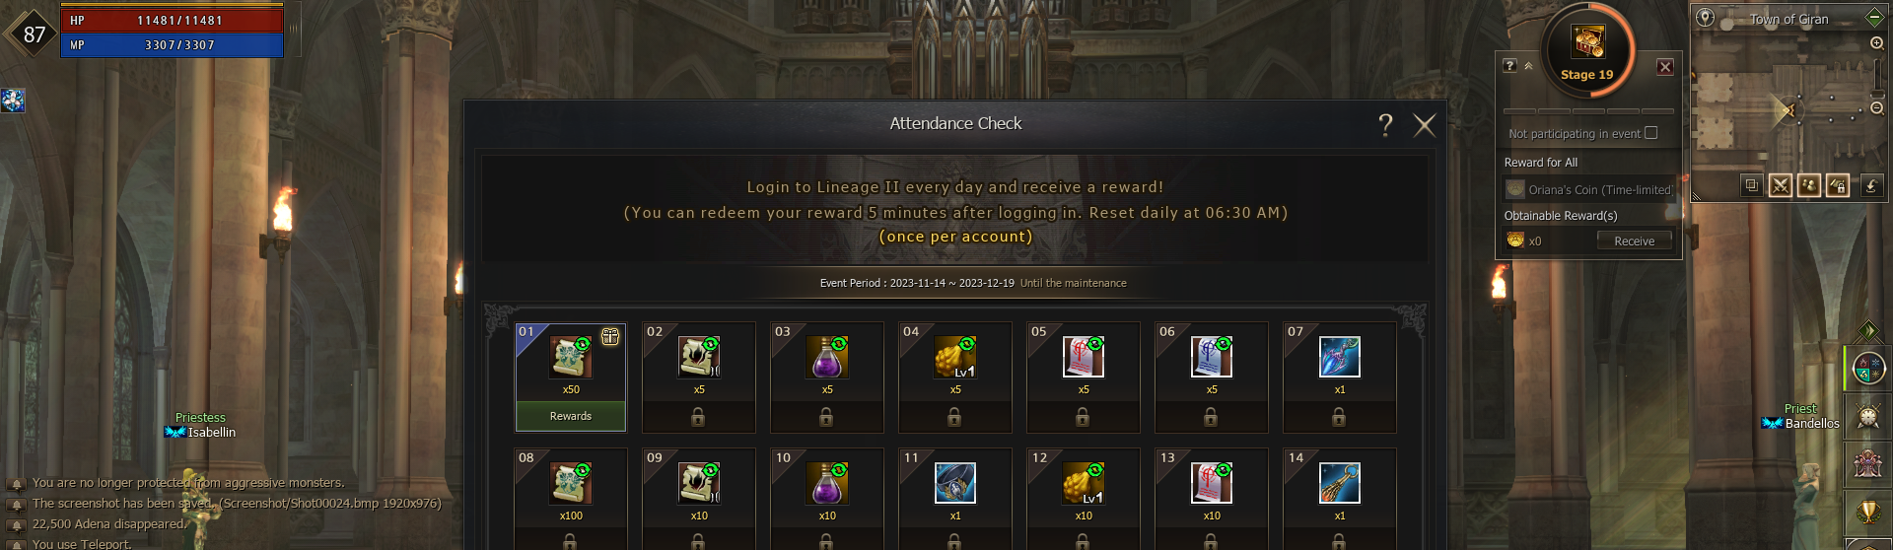Open the world map location pin icon
This screenshot has width=1893, height=550.
pos(1705,18)
